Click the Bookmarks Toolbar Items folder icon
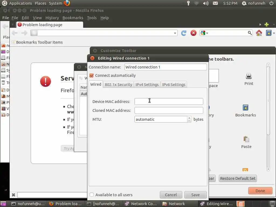This screenshot has height=207, width=276. click(13, 42)
